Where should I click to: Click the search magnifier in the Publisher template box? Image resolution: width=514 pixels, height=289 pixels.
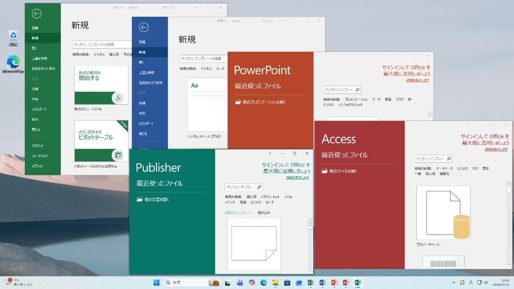click(x=259, y=187)
